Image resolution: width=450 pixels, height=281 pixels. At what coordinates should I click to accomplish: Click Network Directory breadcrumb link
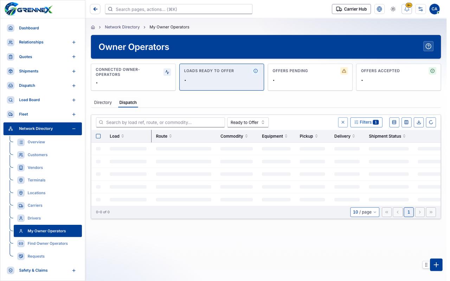tap(122, 27)
